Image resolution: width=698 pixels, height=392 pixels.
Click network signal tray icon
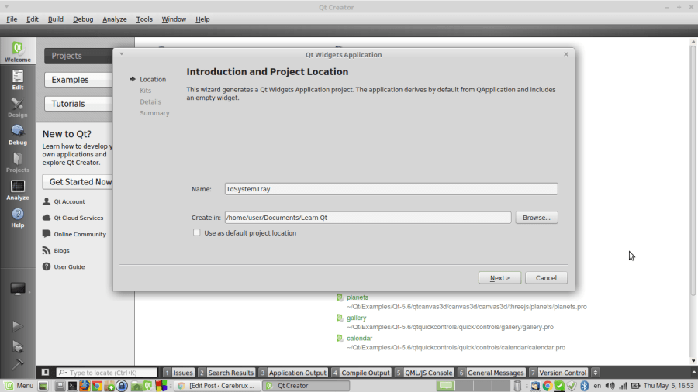click(623, 386)
